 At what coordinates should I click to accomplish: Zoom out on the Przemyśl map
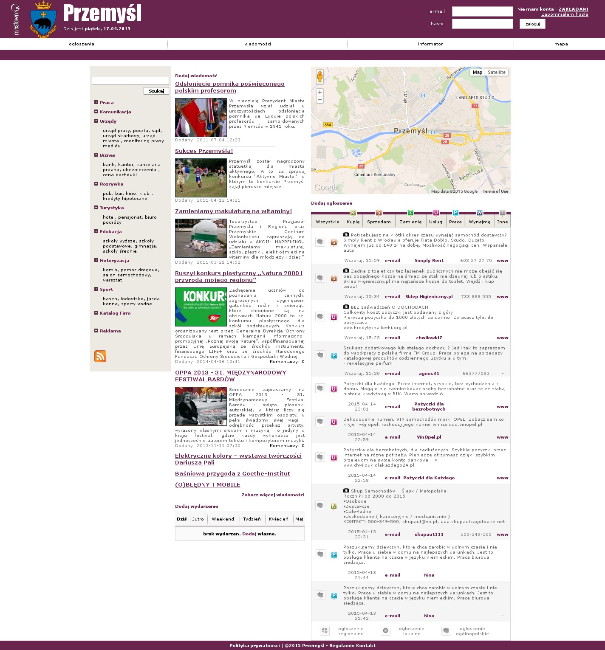[x=320, y=99]
